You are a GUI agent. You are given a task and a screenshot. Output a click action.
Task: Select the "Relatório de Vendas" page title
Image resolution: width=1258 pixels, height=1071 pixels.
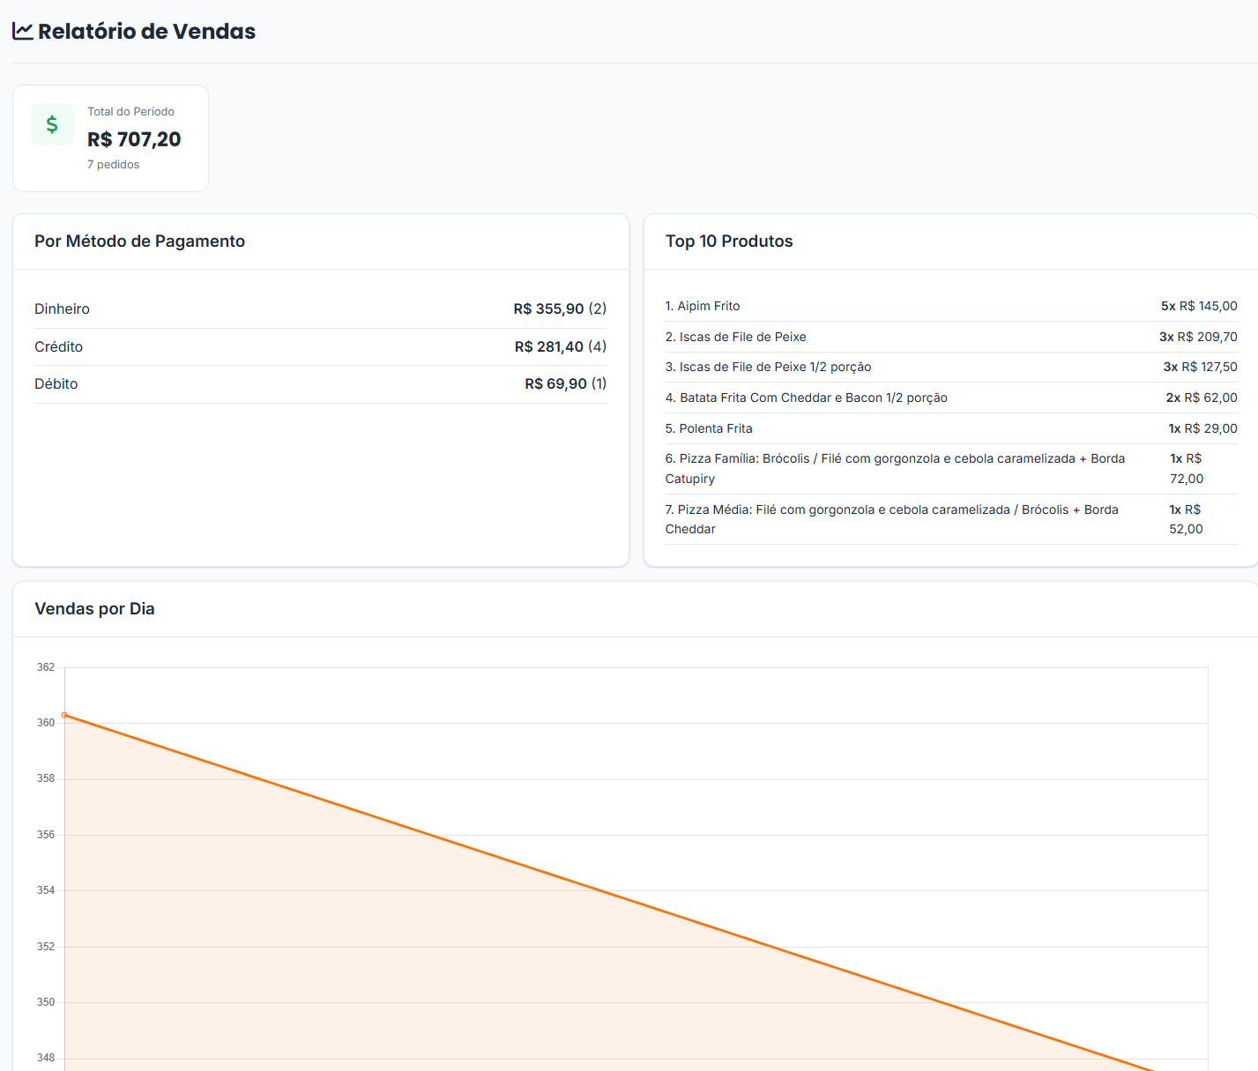point(146,31)
